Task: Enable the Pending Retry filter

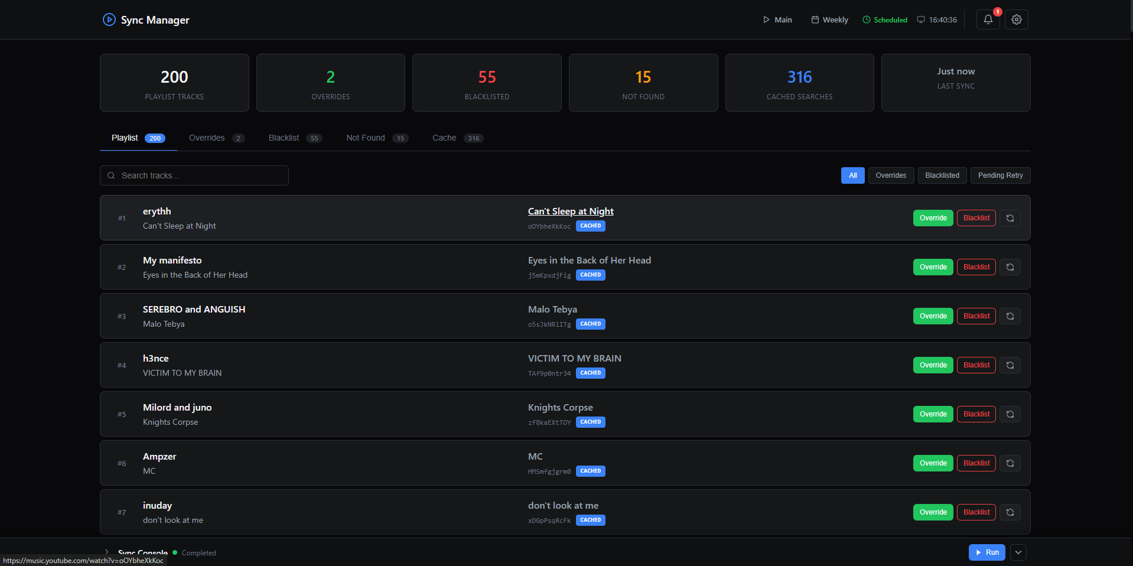Action: tap(999, 175)
